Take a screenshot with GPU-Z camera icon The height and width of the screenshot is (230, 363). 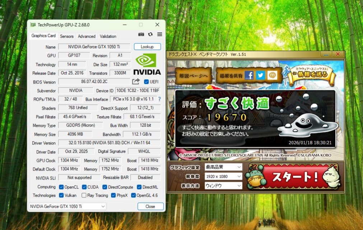[141, 34]
